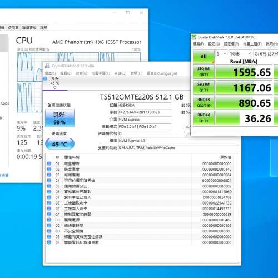Open CrystalDiskMark 檔案(F) menu
The height and width of the screenshot is (278, 278).
(x=198, y=44)
